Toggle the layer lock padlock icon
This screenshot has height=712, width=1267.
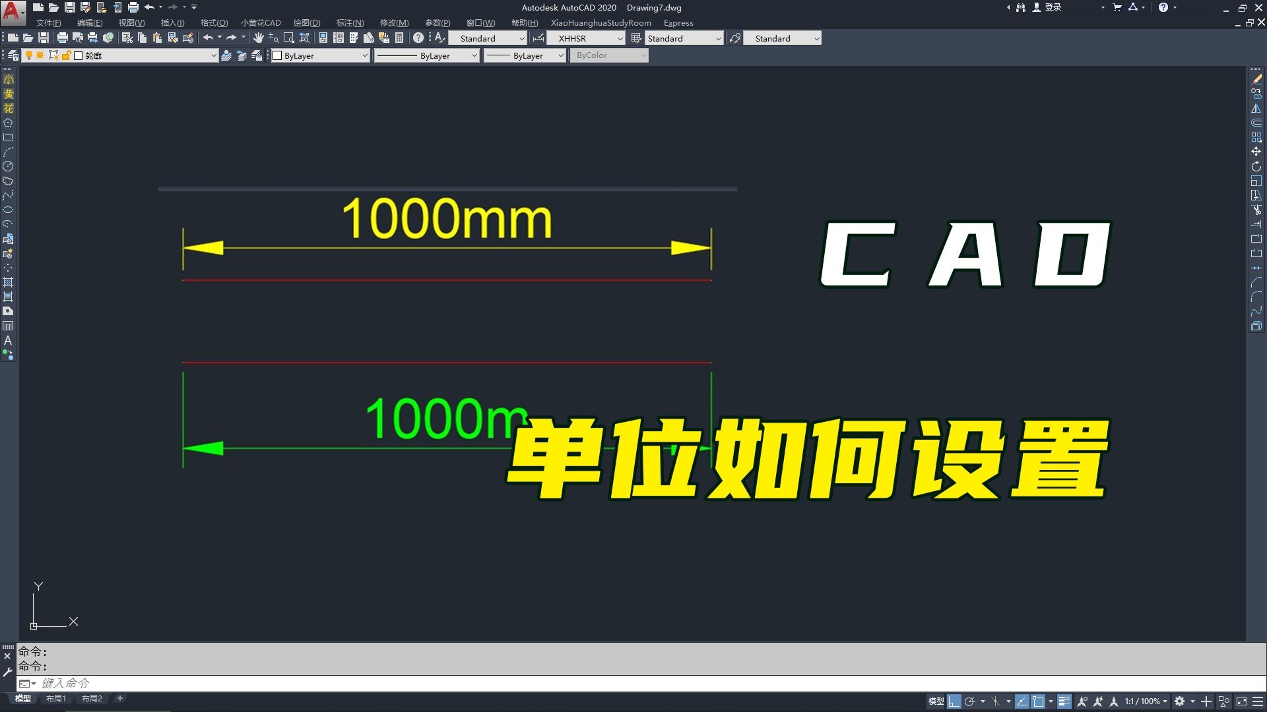pyautogui.click(x=67, y=55)
